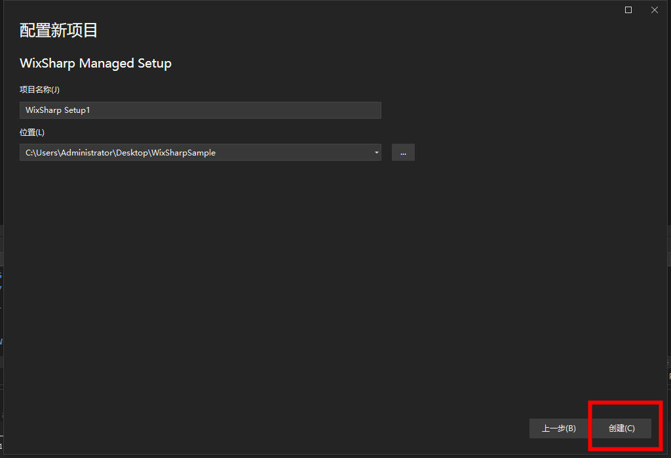The image size is (671, 458).
Task: Maximize the configure new project dialog
Action: point(628,10)
